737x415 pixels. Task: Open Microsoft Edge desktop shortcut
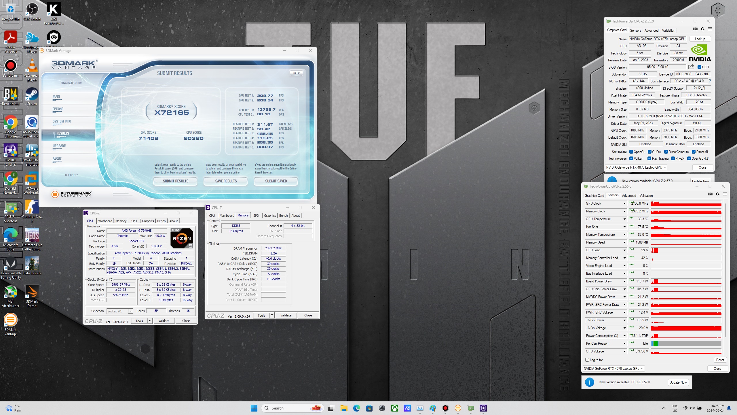coord(11,239)
